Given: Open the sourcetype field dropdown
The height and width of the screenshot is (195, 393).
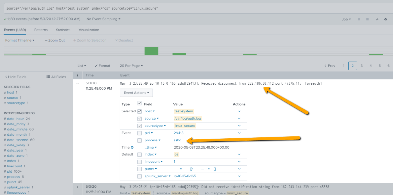Looking at the screenshot, I should click(x=155, y=125).
